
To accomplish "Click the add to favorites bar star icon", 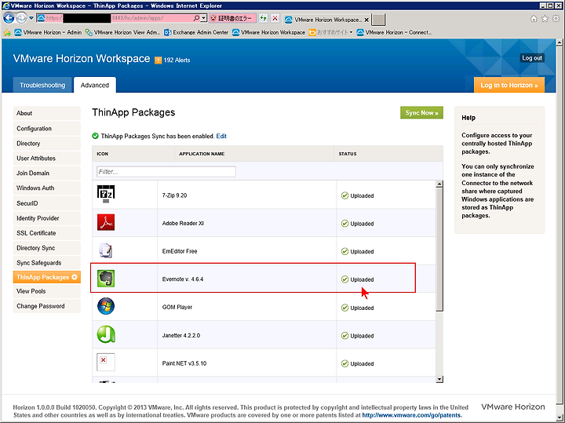I will [x=7, y=33].
